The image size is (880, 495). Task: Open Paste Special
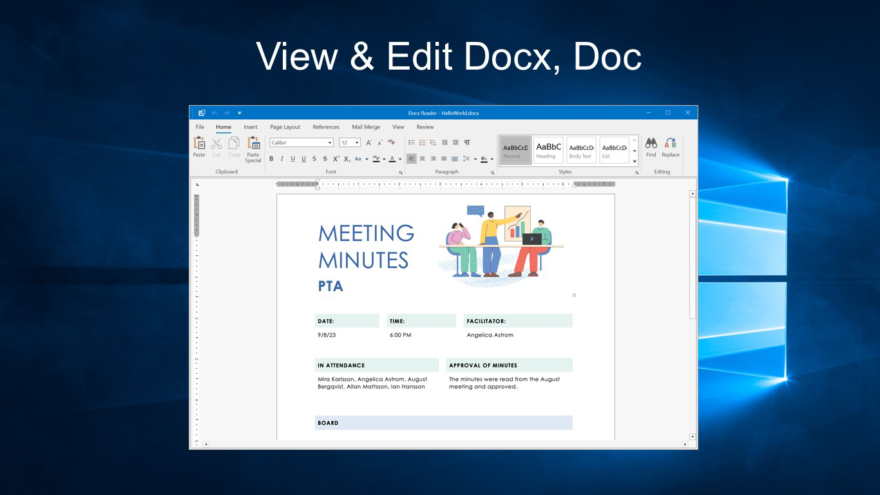click(x=253, y=149)
